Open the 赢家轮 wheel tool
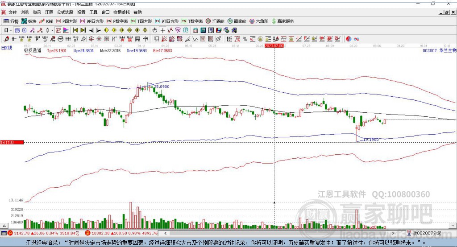Screen dimensions: 457x247 point(237,21)
